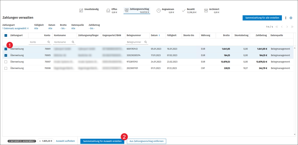Sort by the Zahlungsempfänger column header
The image size is (298, 145).
pos(88,35)
